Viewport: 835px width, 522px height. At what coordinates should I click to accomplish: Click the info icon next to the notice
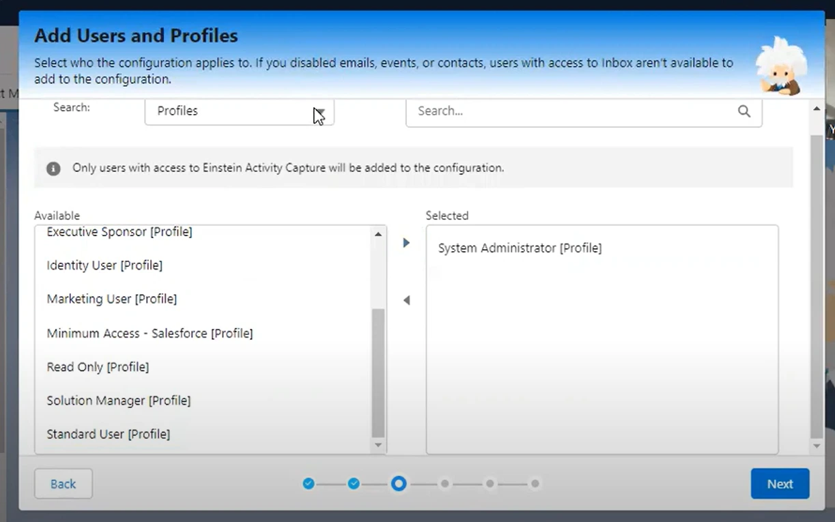pos(53,169)
